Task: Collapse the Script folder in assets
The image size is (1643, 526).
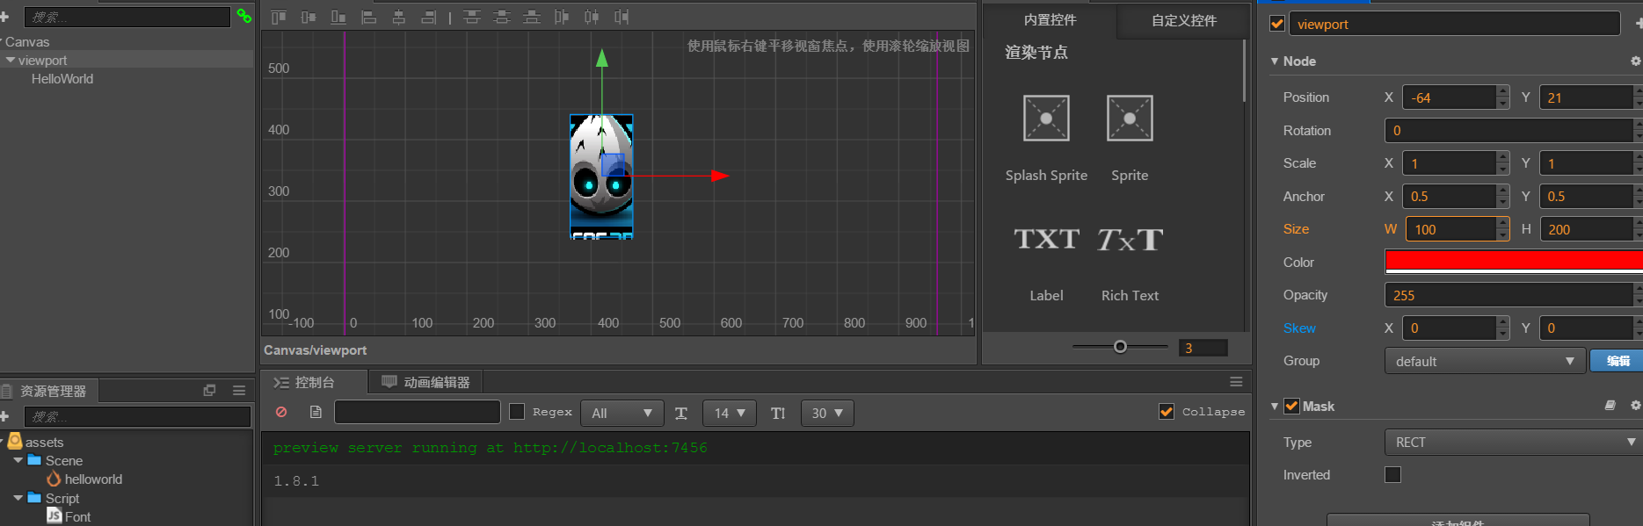Action: point(18,498)
